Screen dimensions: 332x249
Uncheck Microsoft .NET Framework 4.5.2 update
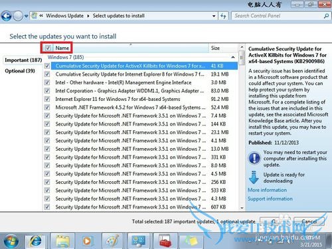pos(47,108)
